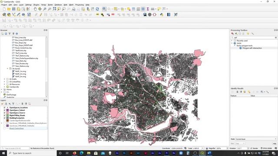Click the Refresh icon in Browser panel
278x156 pixels.
6,34
